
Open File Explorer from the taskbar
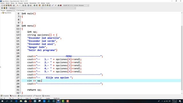(21, 101)
